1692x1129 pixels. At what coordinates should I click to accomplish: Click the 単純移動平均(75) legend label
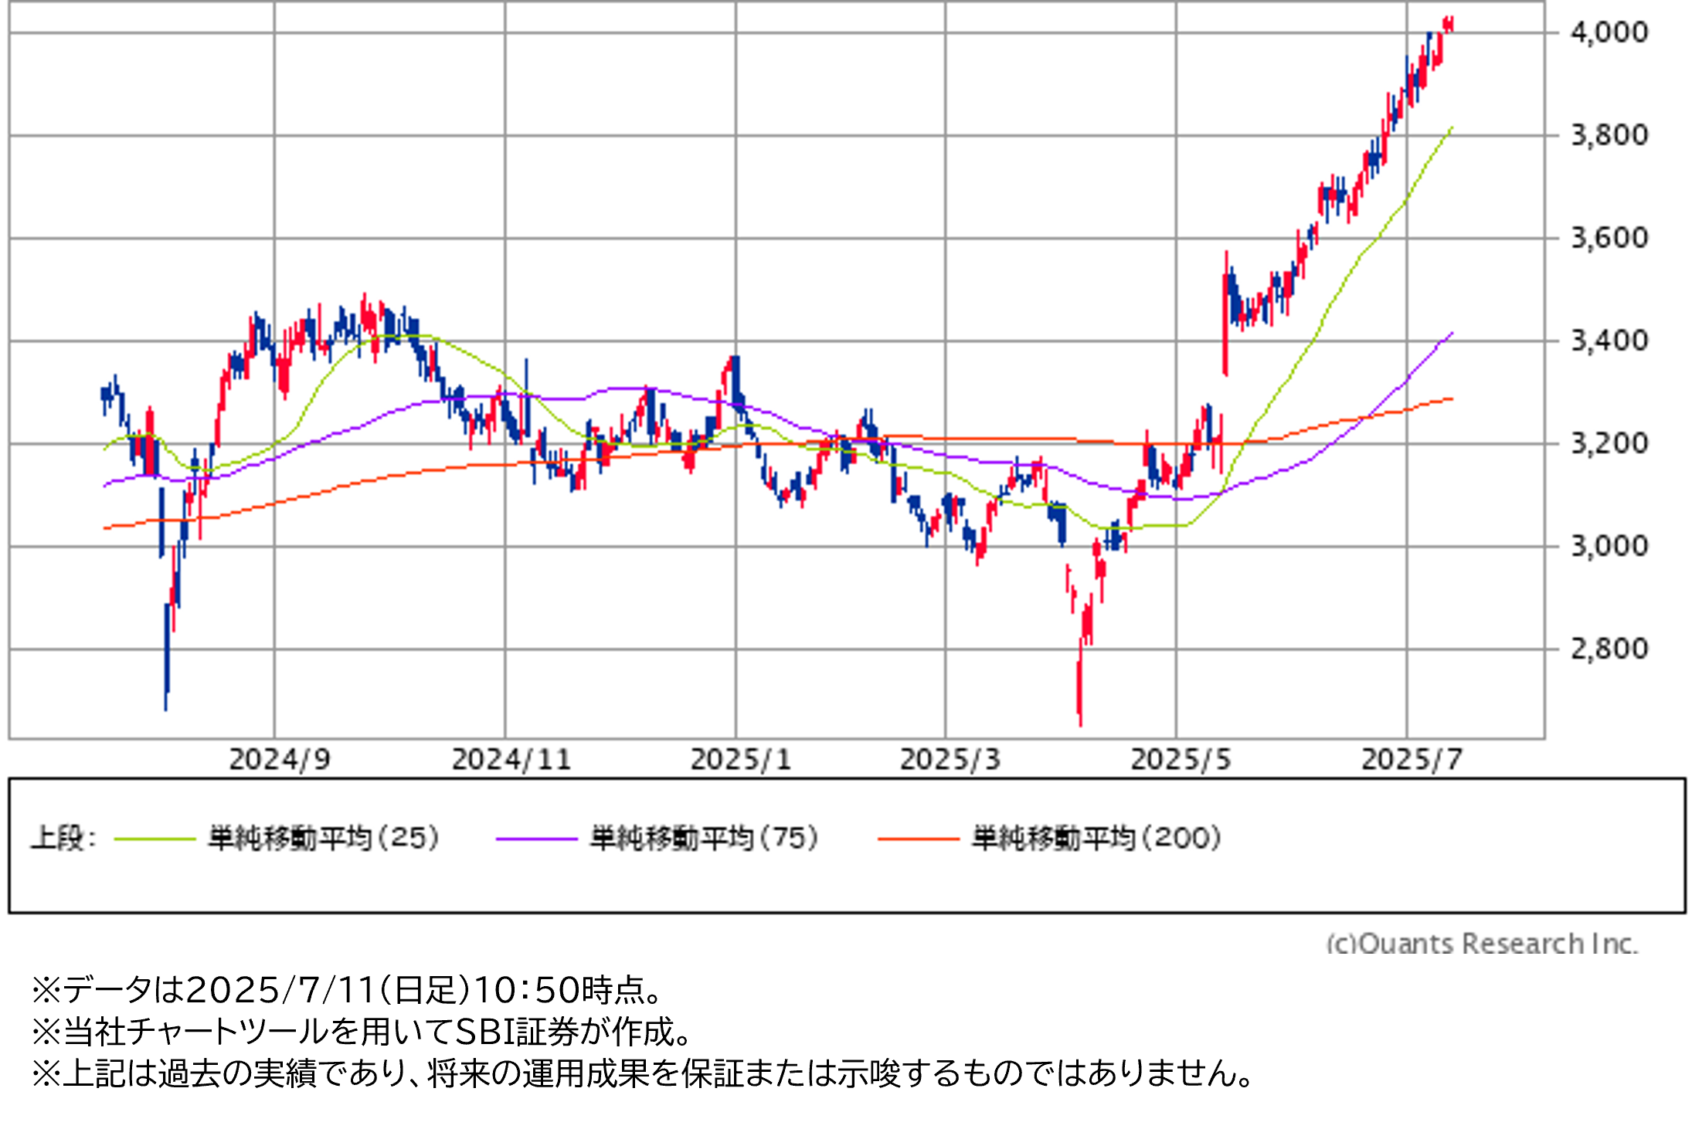(704, 839)
